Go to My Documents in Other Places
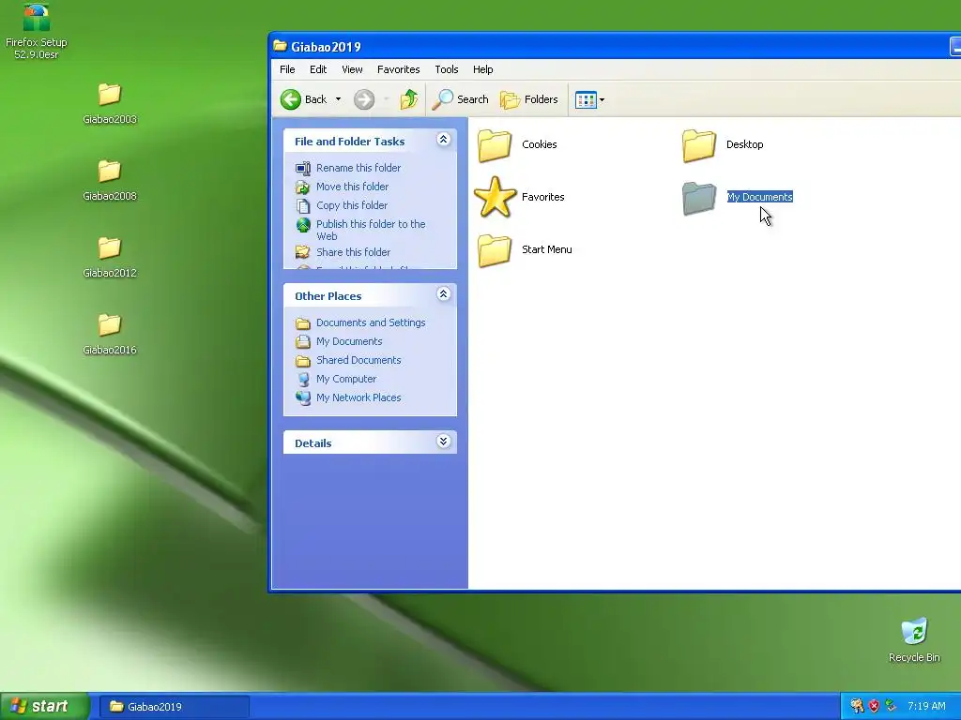The image size is (961, 720). point(349,341)
